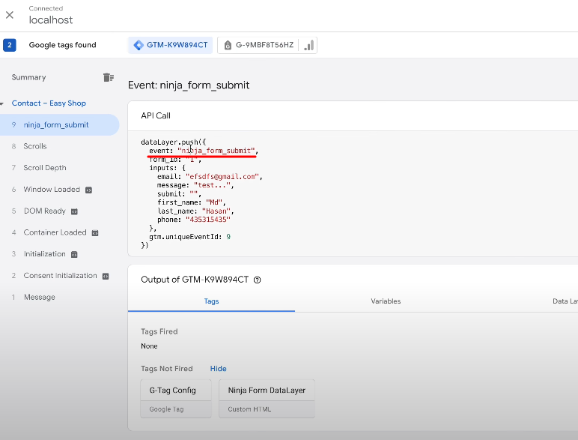Select the Consent Initialization event

point(59,275)
